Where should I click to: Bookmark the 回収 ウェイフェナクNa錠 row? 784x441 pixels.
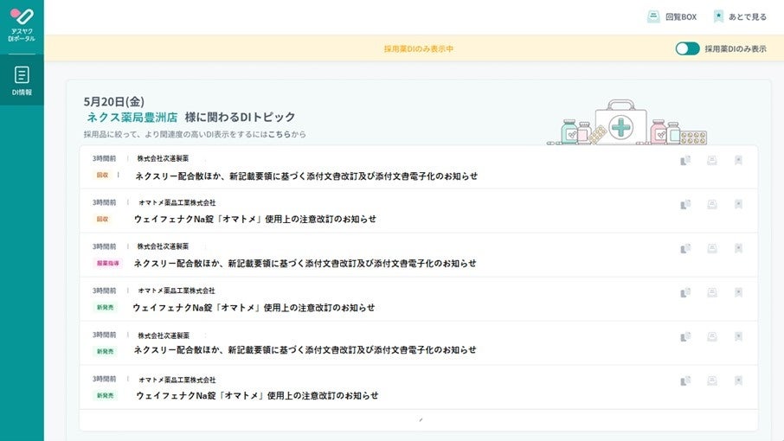738,204
